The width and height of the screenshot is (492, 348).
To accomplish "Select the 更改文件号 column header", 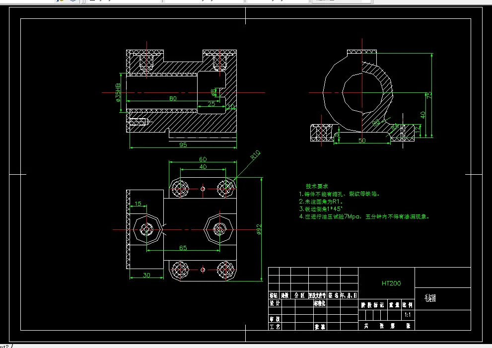I will coord(318,295).
